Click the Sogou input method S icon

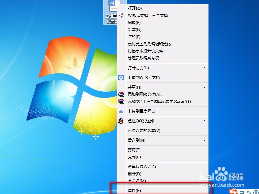233,191
